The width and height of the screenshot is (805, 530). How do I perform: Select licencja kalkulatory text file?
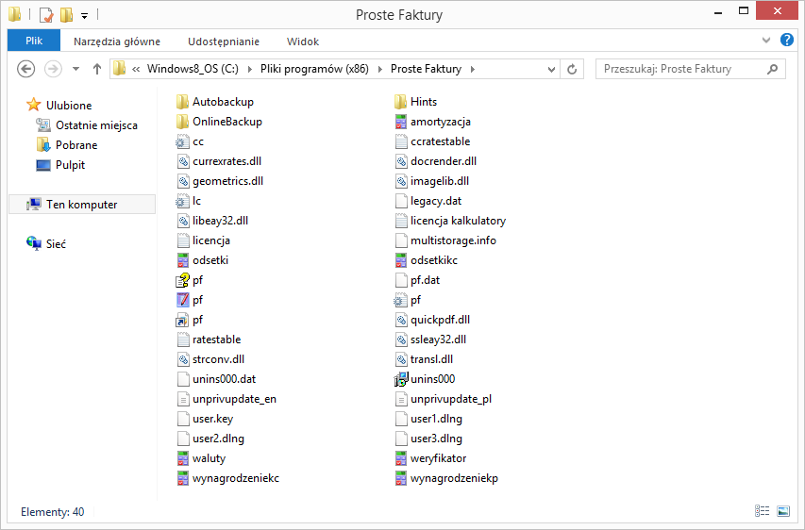[x=450, y=221]
